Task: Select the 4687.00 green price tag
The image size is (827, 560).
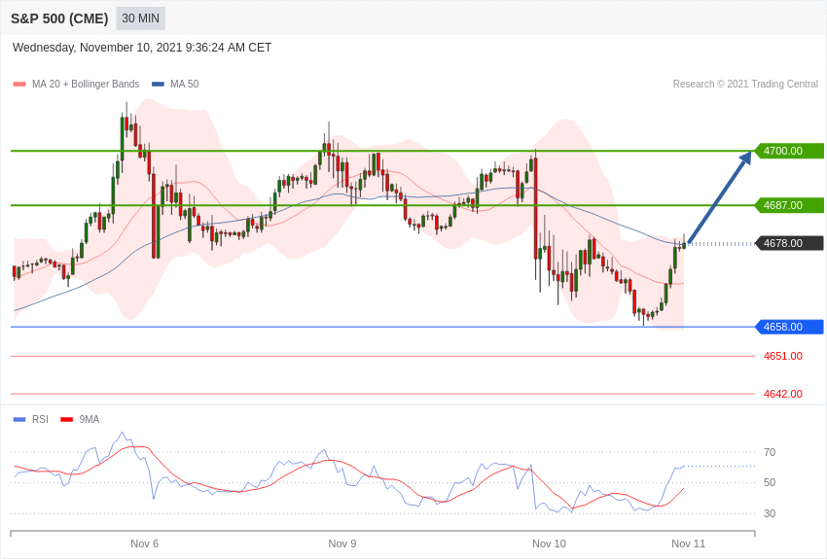Action: [790, 205]
